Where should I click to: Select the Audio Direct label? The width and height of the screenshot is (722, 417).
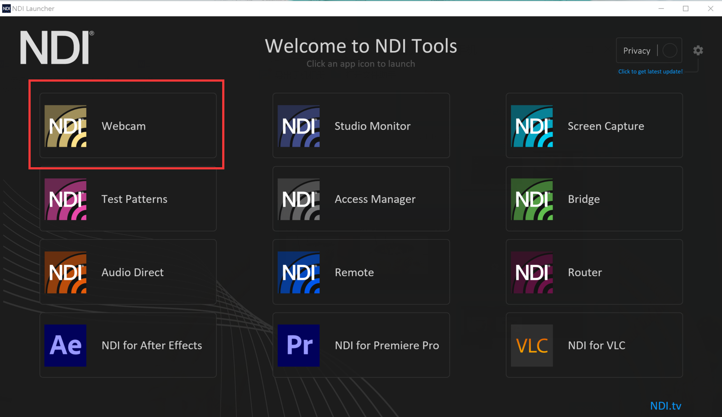pos(132,272)
